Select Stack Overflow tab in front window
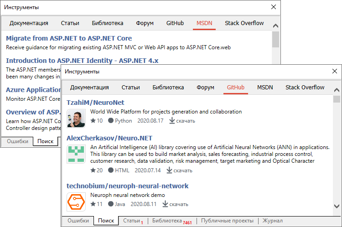The height and width of the screenshot is (227, 342). pos(305,87)
